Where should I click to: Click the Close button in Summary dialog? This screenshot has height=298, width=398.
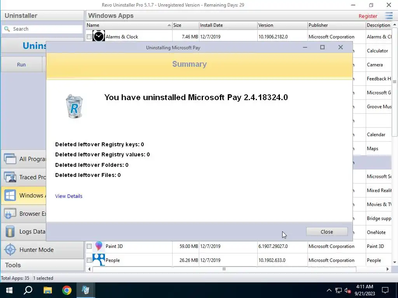tap(326, 232)
